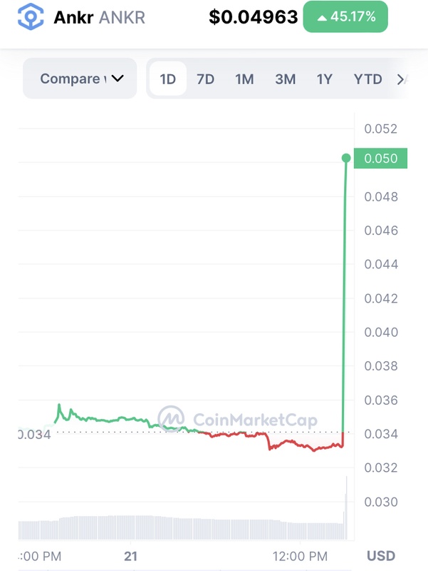This screenshot has height=571, width=428.
Task: Click the 21 date marker on the axis
Action: (130, 556)
